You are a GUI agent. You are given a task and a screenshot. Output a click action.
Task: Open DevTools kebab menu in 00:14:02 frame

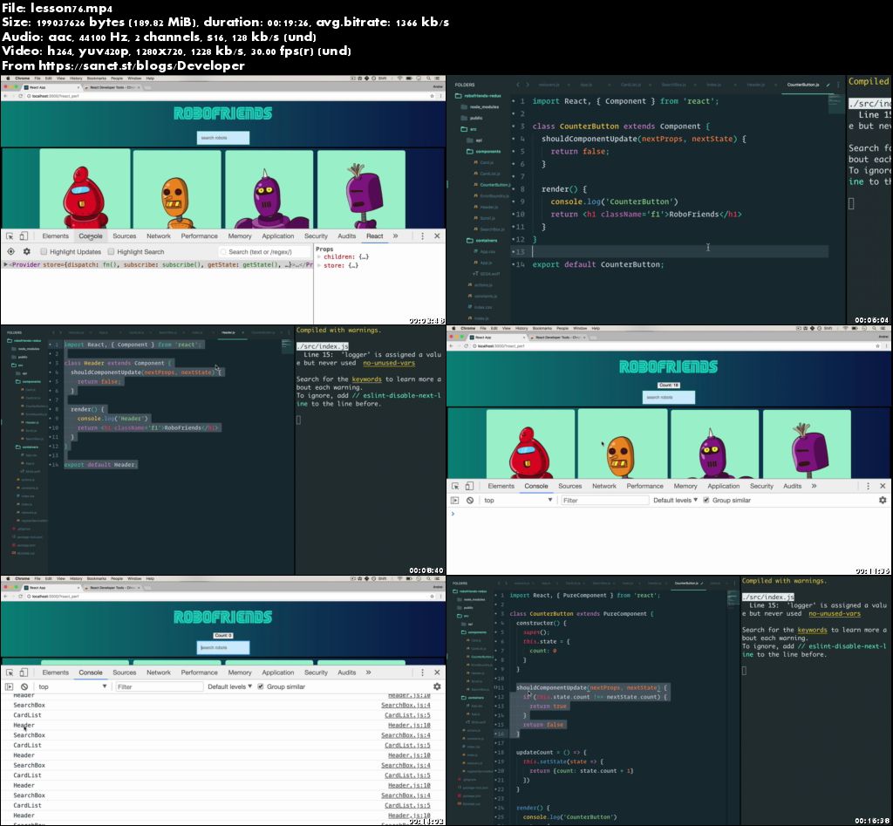point(422,672)
